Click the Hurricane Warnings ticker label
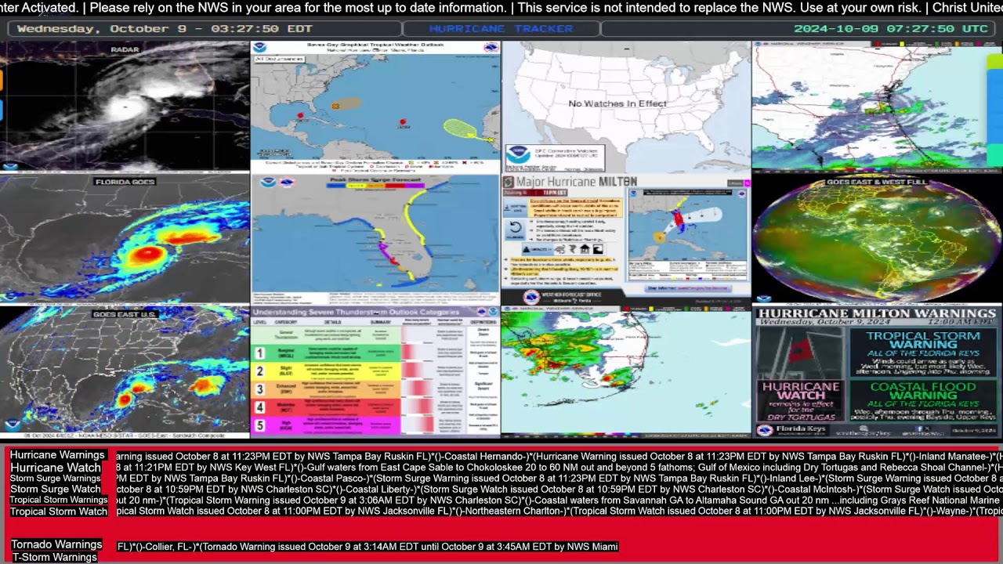The width and height of the screenshot is (1003, 564). 57,455
